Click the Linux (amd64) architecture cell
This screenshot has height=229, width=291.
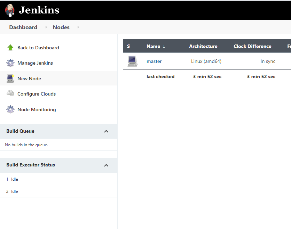click(206, 61)
